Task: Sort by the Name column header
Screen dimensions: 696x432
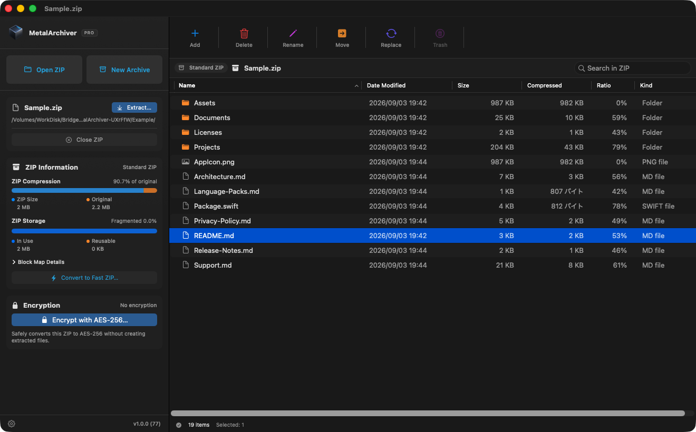Action: click(x=268, y=85)
